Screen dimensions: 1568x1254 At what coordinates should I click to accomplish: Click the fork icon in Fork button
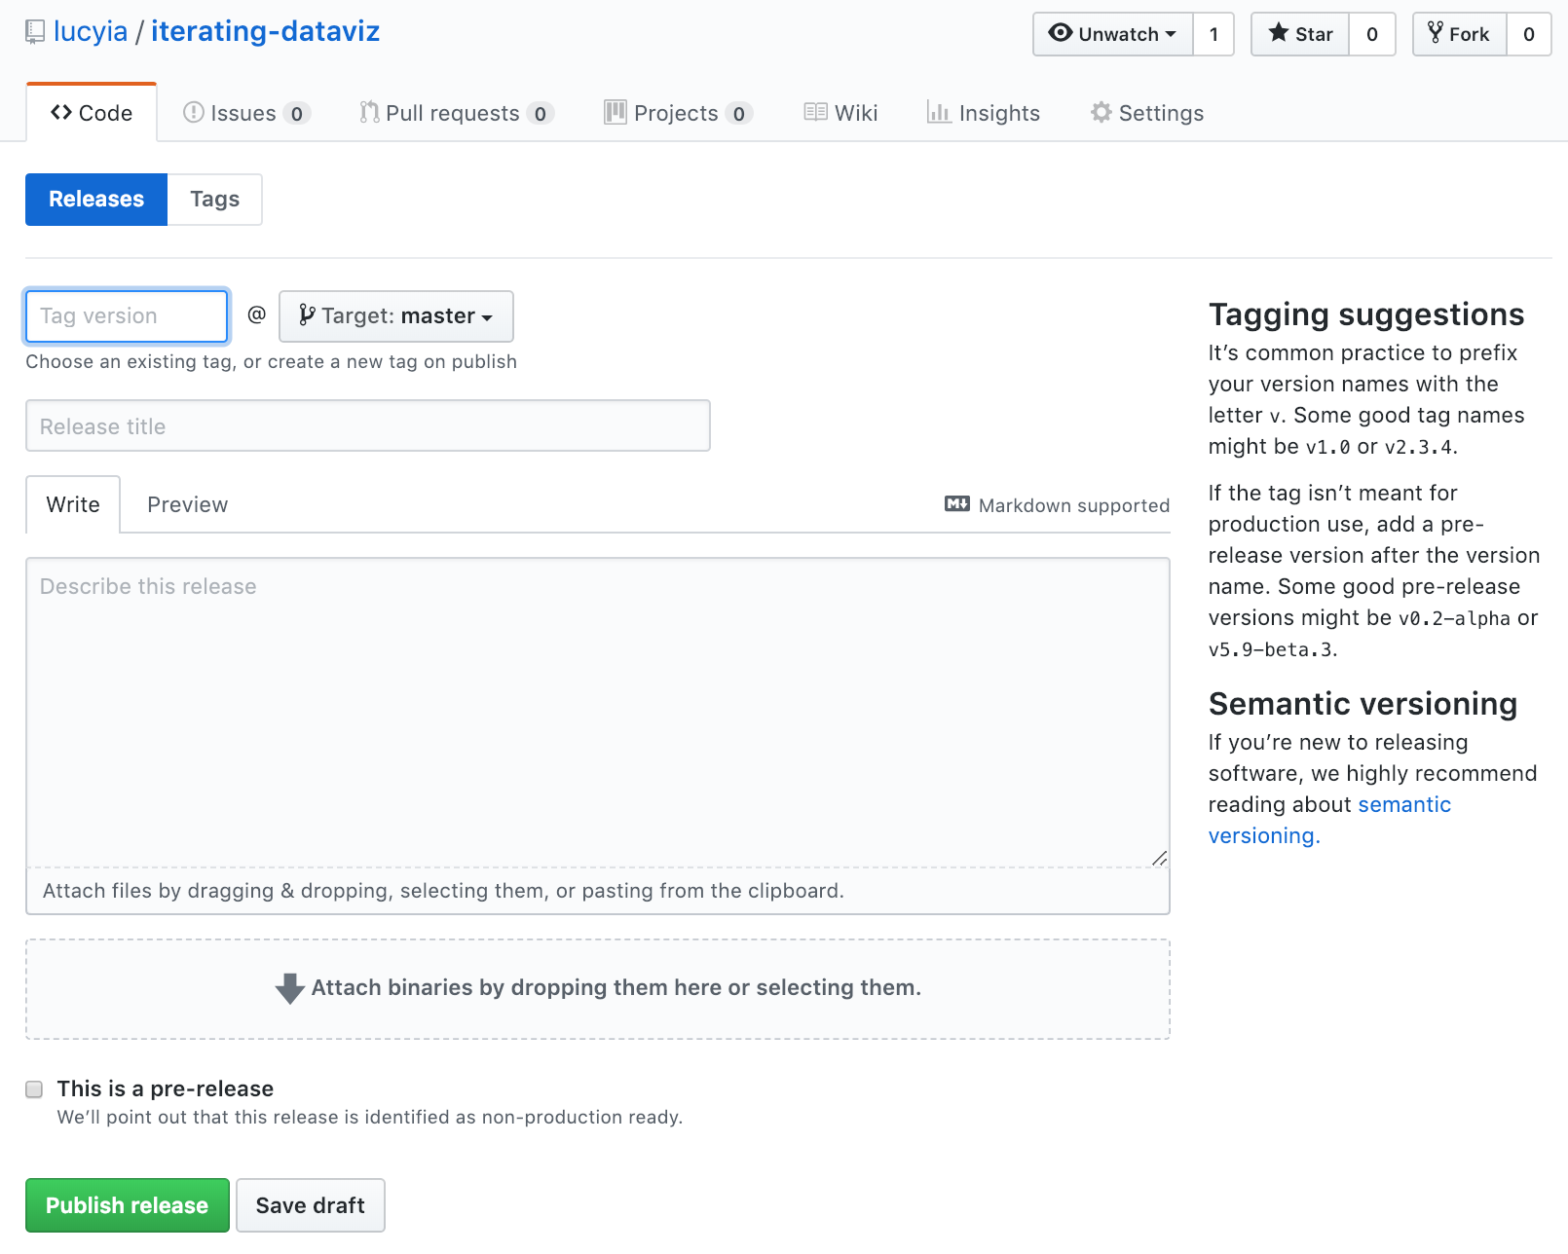coord(1436,33)
